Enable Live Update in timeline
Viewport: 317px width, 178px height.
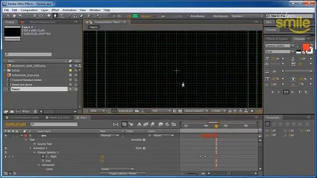coord(124,124)
